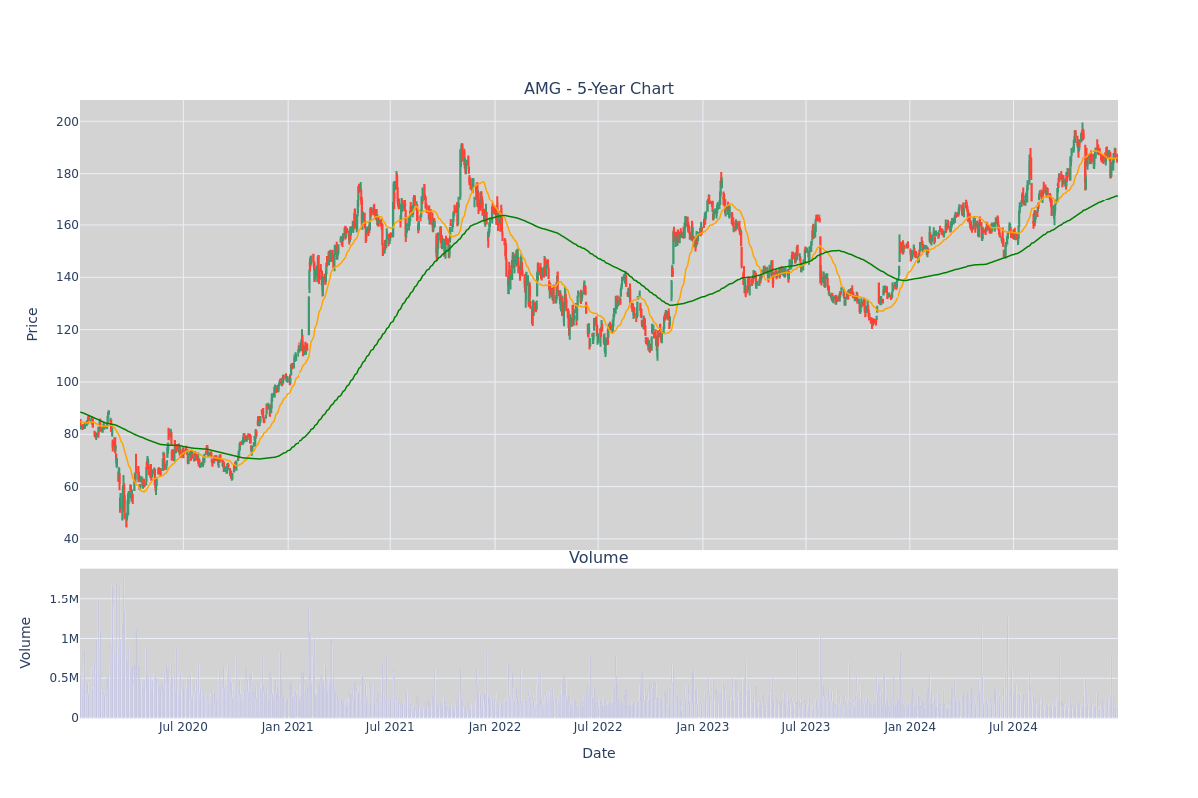
Task: Click the 160 price tick label
Action: (68, 225)
